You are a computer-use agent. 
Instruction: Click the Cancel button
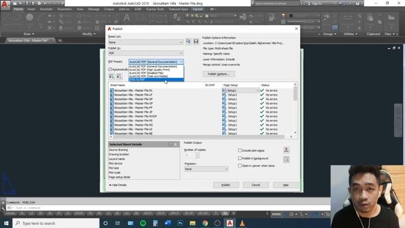256,185
